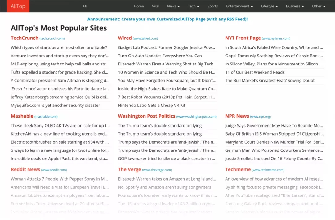
Task: Open the TechCrunch section heading
Action: 25,38
